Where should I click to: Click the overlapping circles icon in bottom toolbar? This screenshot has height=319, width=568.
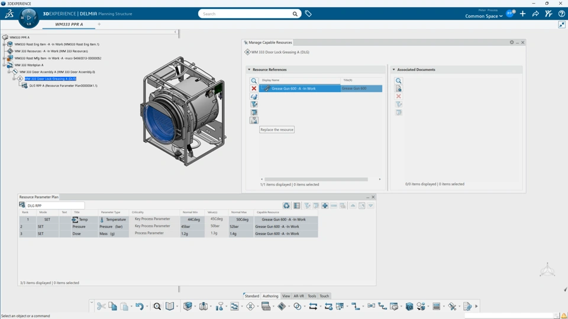[x=297, y=307]
